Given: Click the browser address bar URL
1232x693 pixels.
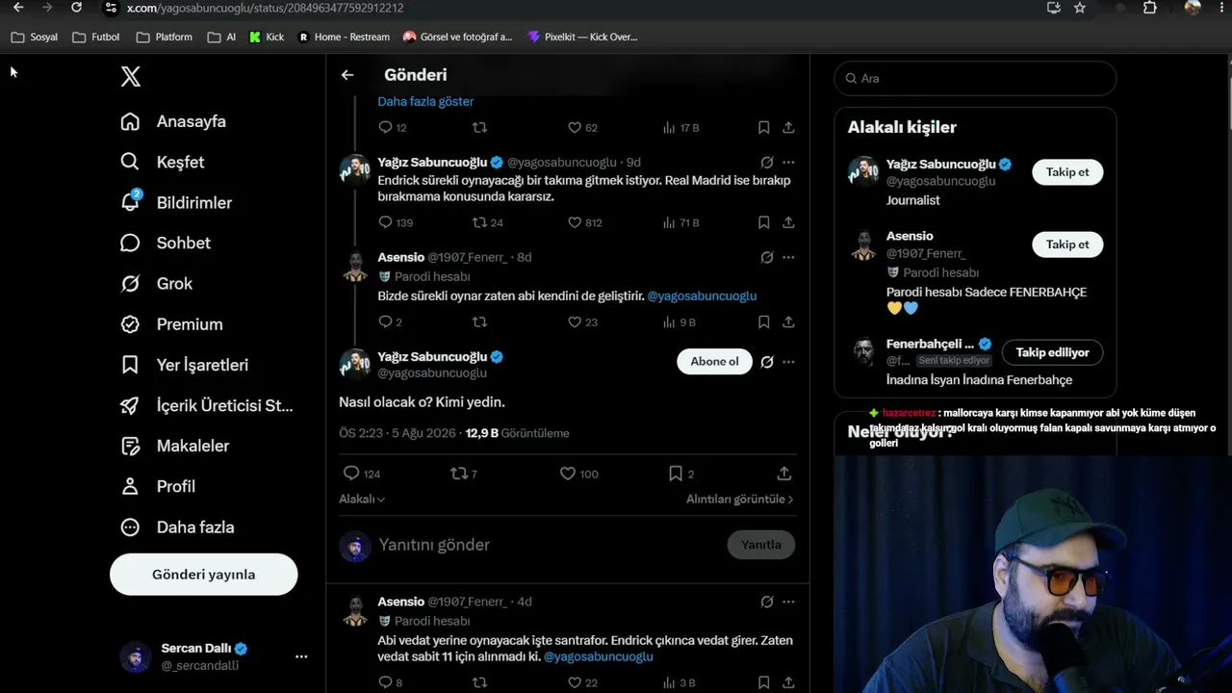Looking at the screenshot, I should (x=265, y=8).
